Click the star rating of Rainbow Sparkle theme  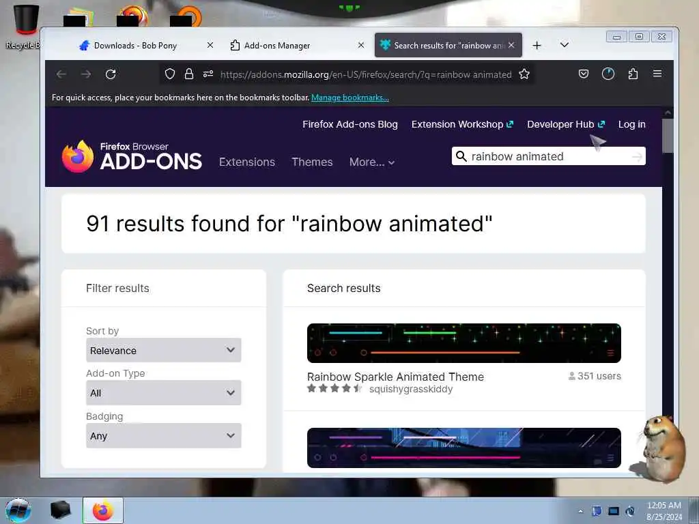(x=334, y=388)
